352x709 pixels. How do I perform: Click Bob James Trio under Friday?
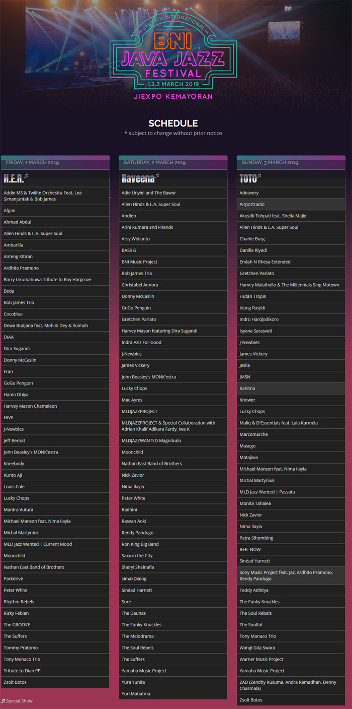(55, 302)
